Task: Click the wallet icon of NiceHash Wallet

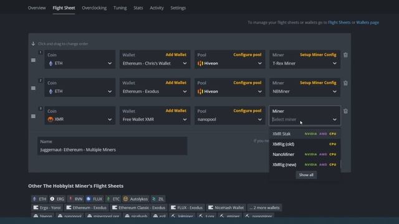Action: pos(211,207)
